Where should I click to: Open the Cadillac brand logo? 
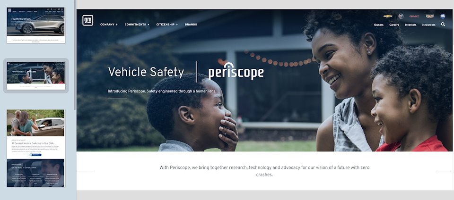click(430, 16)
